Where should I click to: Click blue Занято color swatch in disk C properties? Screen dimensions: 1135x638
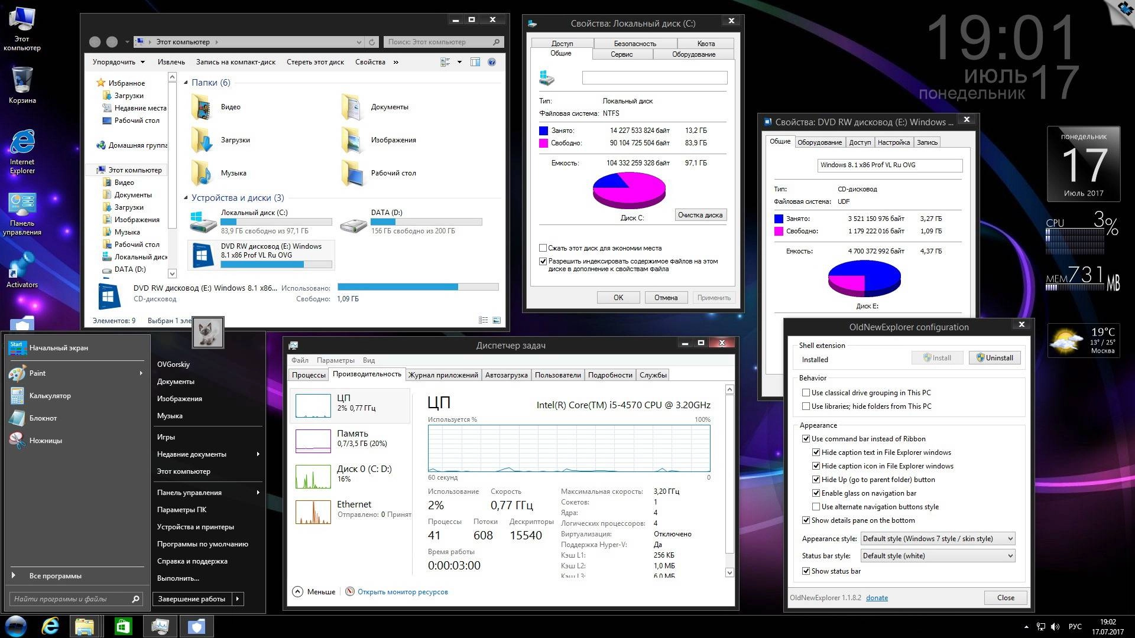[x=543, y=131]
